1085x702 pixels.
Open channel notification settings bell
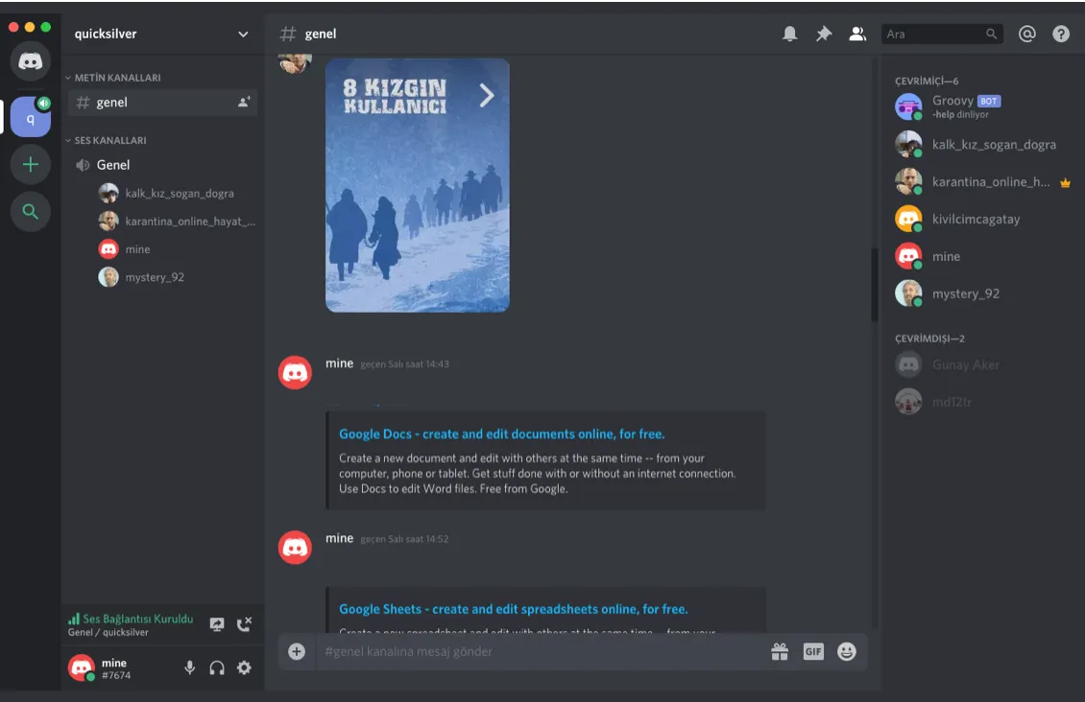788,33
